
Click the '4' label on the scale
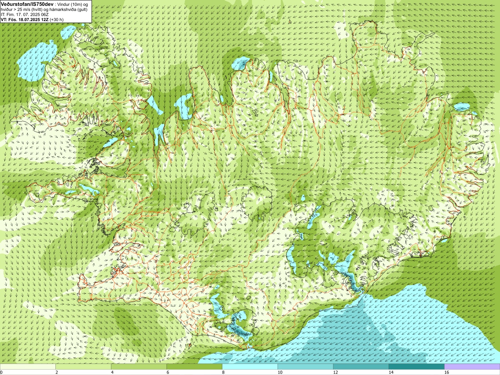pos(112,372)
